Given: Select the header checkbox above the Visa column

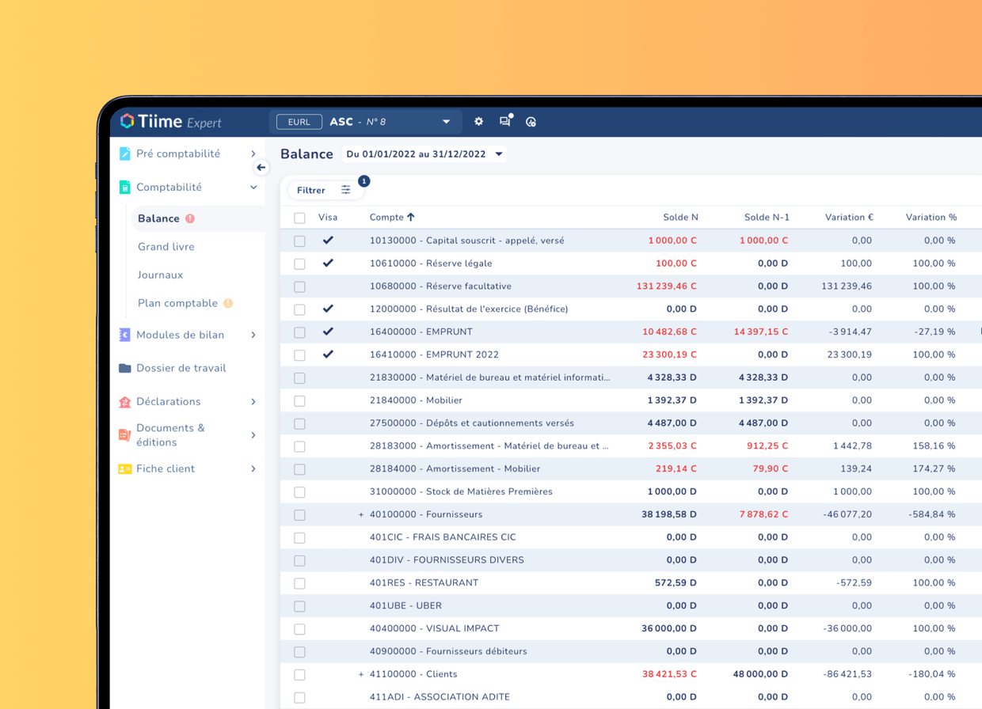Looking at the screenshot, I should tap(299, 217).
